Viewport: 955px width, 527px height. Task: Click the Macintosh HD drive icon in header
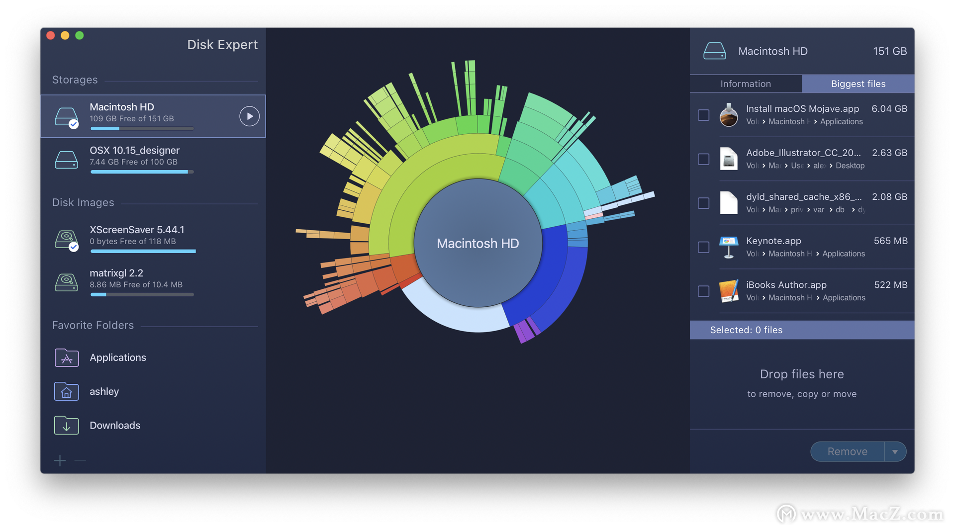pyautogui.click(x=714, y=51)
